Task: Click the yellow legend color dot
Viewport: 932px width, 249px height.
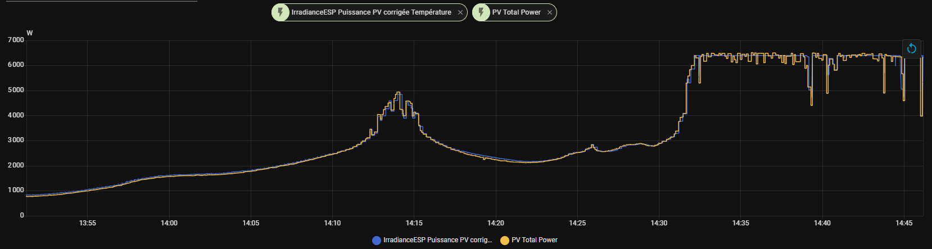Action: coord(505,241)
